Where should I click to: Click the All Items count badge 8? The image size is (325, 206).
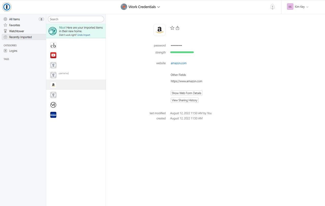[x=41, y=19]
